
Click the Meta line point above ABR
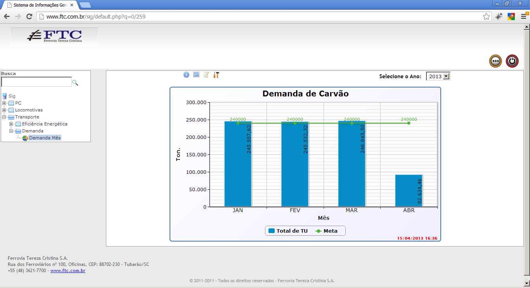point(409,123)
